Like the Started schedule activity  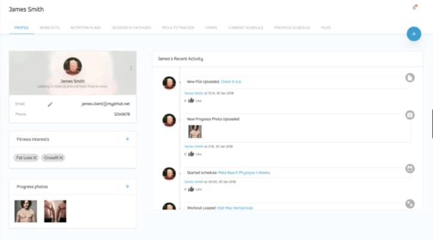coord(191,189)
